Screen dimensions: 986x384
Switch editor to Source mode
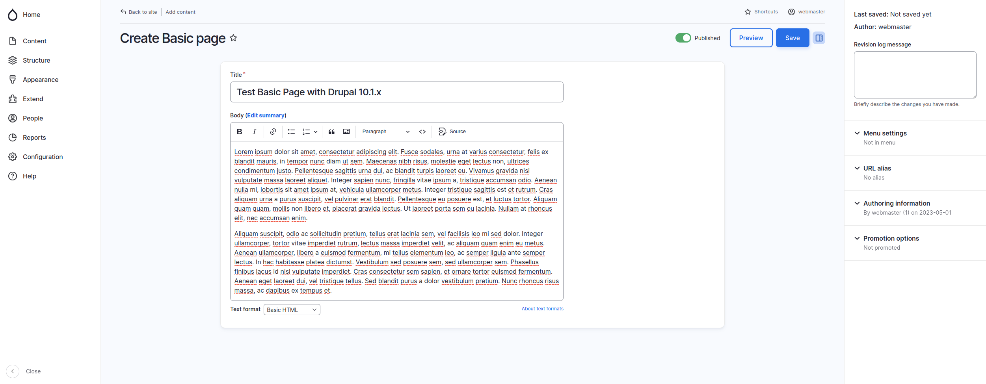coord(452,132)
